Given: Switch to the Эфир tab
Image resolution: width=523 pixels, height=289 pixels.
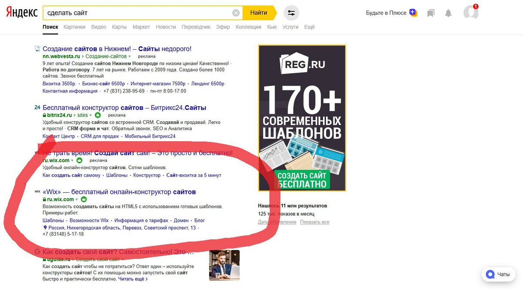Looking at the screenshot, I should click(223, 27).
